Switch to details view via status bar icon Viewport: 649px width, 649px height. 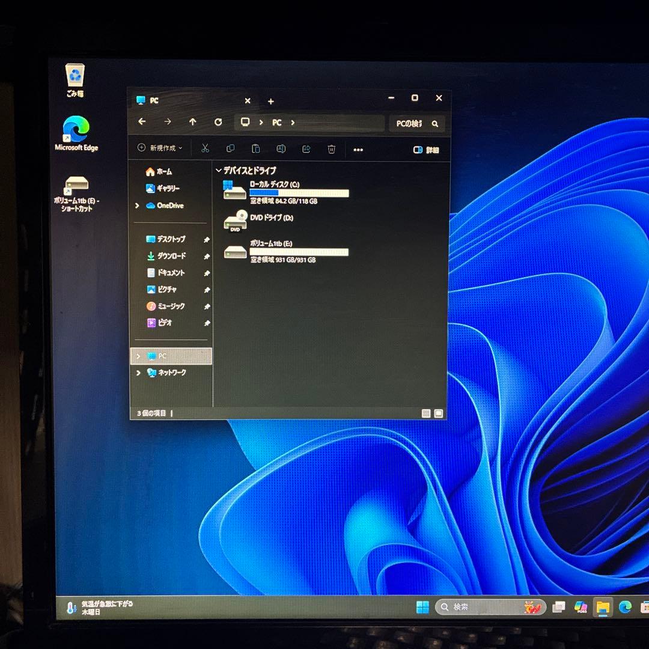[426, 413]
